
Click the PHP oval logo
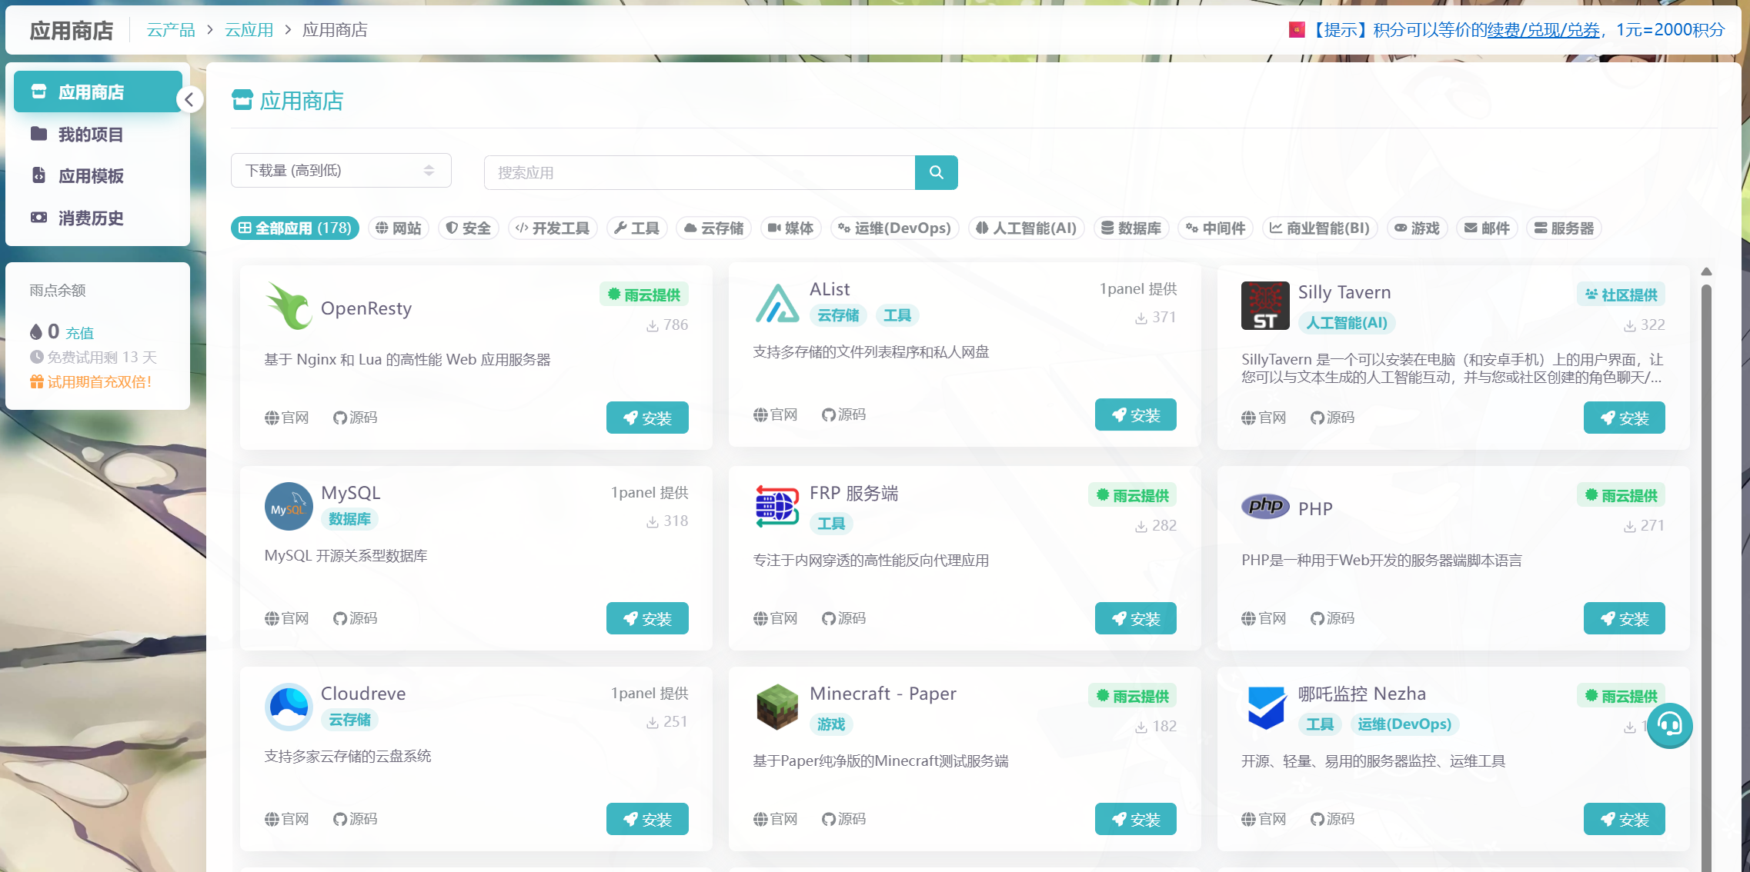(1265, 506)
